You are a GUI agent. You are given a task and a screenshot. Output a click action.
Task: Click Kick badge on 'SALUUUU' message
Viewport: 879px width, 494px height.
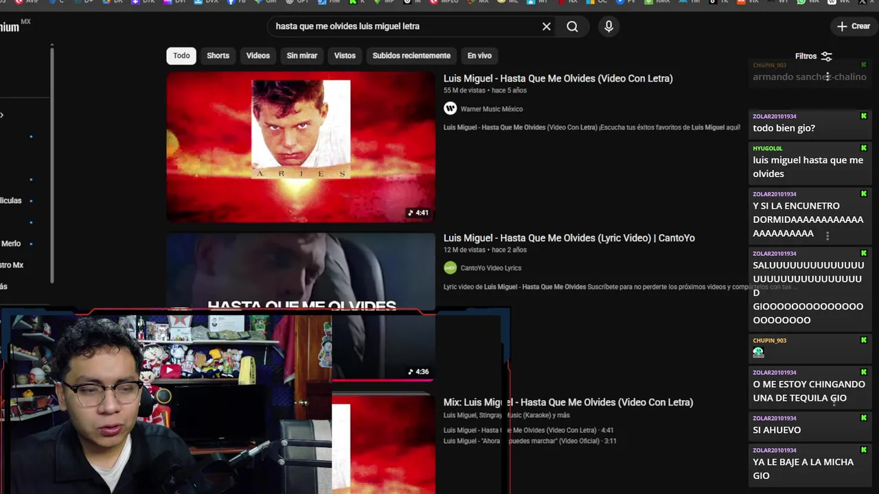[863, 253]
